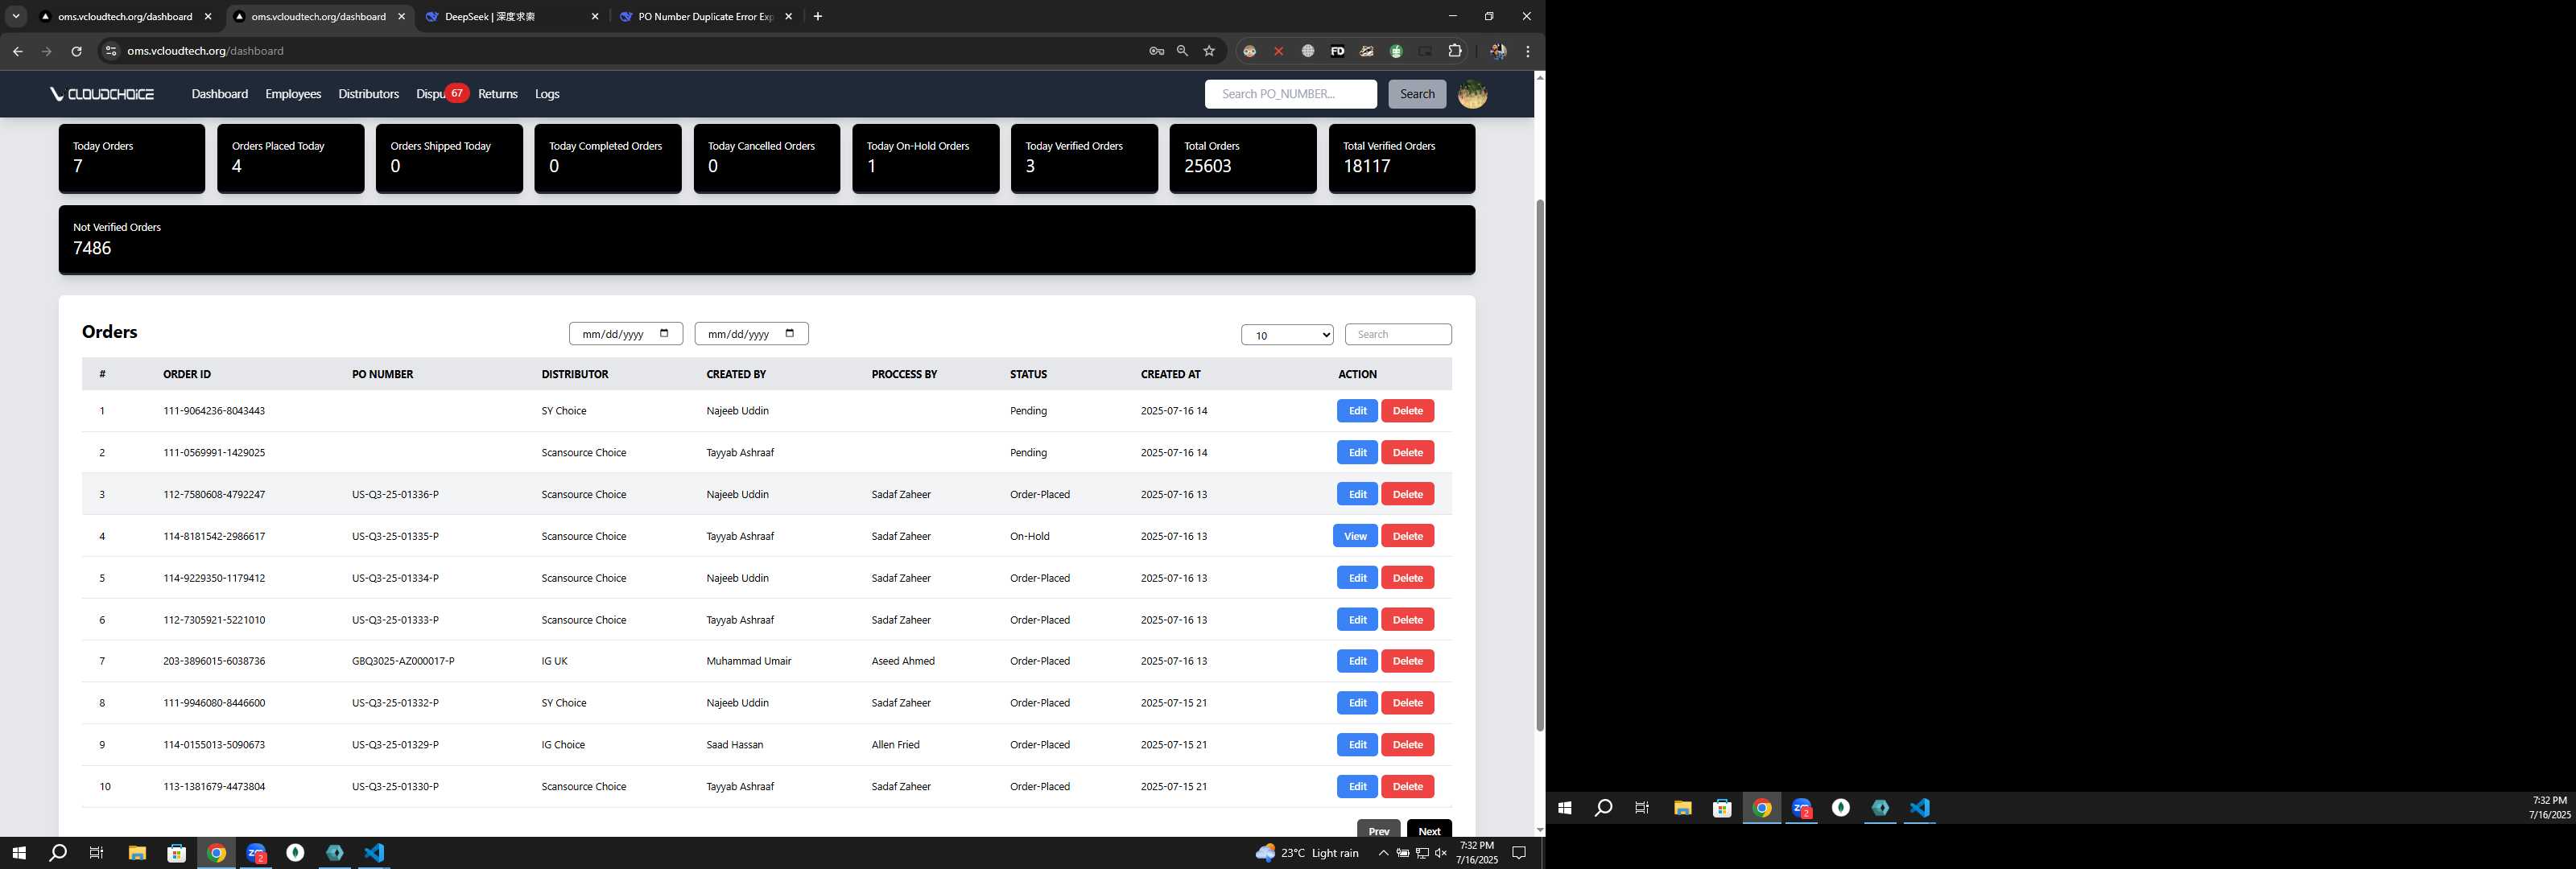Open File Explorer on weather-widget taskbar
The height and width of the screenshot is (869, 2576).
[x=137, y=853]
